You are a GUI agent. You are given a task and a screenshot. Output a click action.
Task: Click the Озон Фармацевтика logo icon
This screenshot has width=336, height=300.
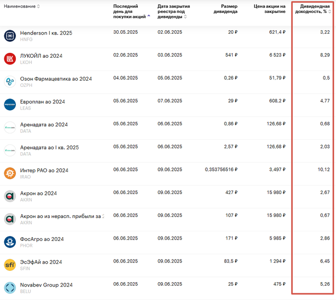coord(10,82)
